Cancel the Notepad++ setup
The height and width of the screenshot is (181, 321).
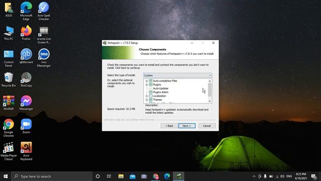[207, 126]
